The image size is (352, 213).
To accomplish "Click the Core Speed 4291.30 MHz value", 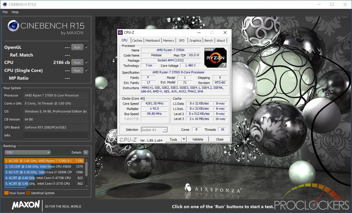I will tap(155, 104).
